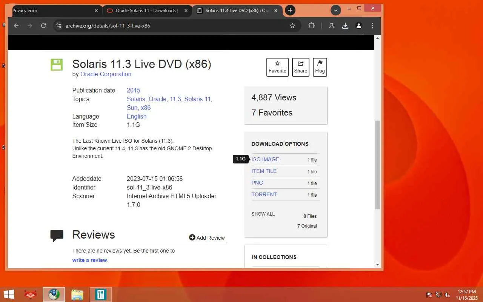The image size is (483, 302).
Task: Click the muted volume tray icon
Action: click(447, 295)
